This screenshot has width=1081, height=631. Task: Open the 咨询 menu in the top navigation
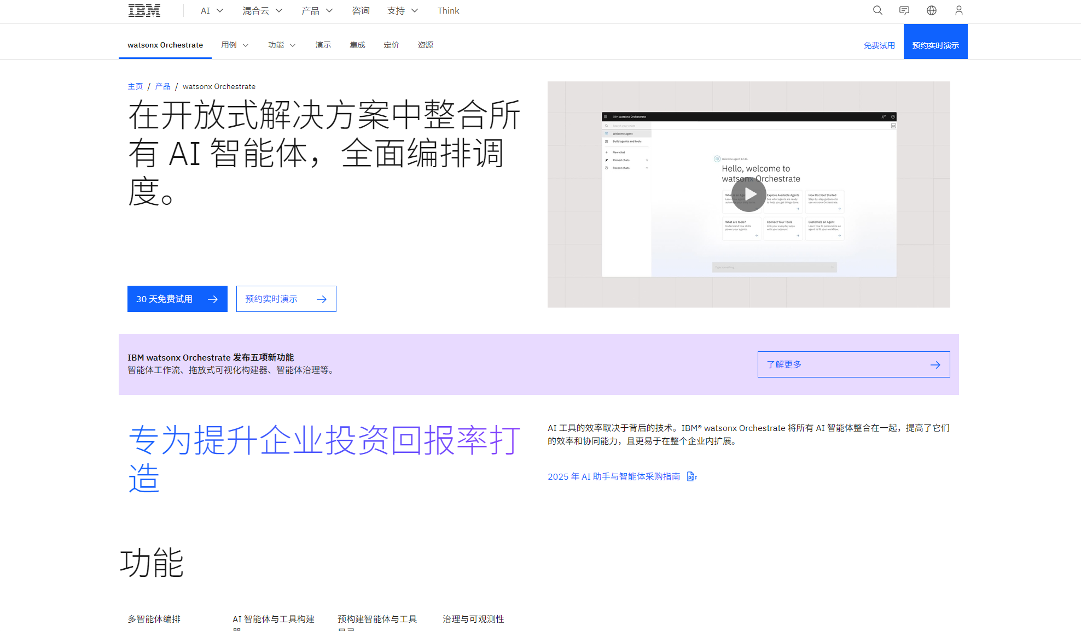[361, 10]
